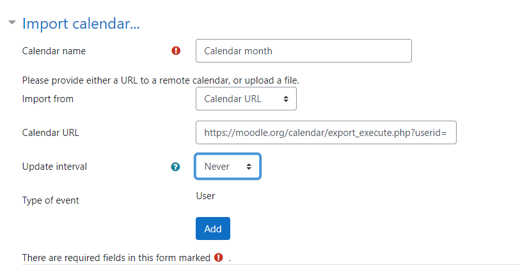Click the Type of event label

[51, 200]
